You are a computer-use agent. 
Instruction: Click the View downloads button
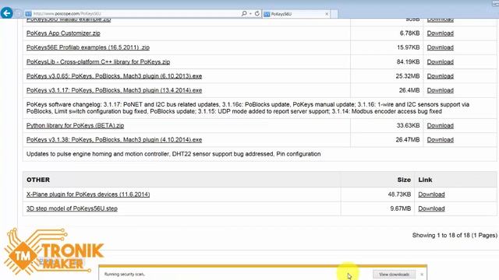click(394, 275)
